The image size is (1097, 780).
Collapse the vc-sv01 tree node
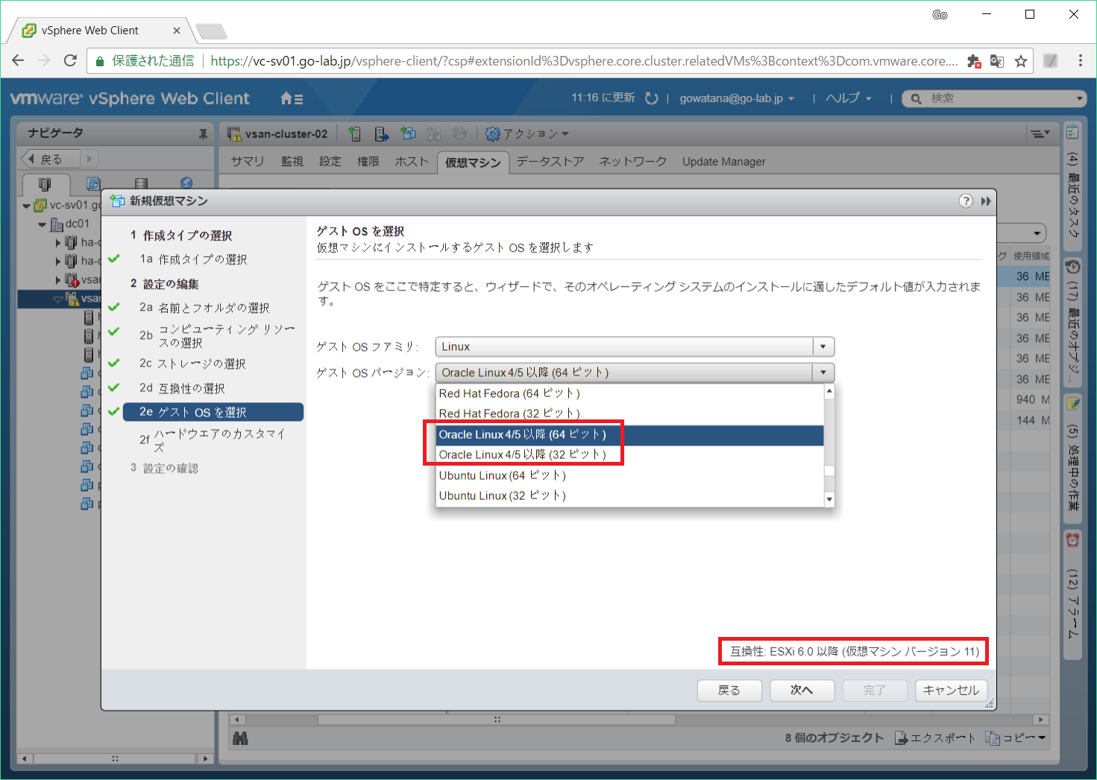click(27, 206)
